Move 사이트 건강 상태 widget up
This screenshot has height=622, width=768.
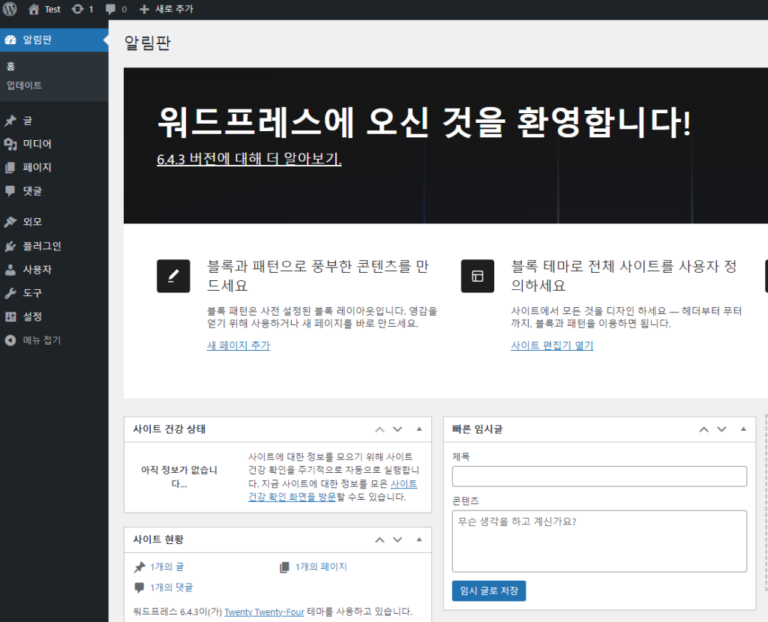[379, 429]
